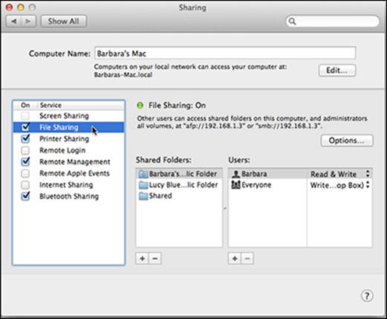
Task: Disable the Bluetooth Sharing checkbox
Action: [x=25, y=196]
